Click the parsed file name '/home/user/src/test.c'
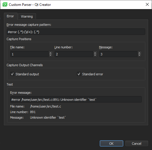 [45, 106]
